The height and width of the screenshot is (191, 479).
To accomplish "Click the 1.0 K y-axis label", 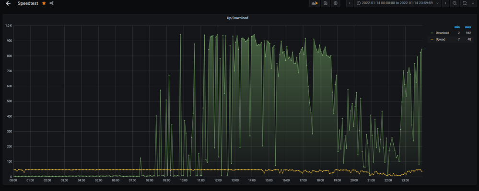I will (9, 26).
